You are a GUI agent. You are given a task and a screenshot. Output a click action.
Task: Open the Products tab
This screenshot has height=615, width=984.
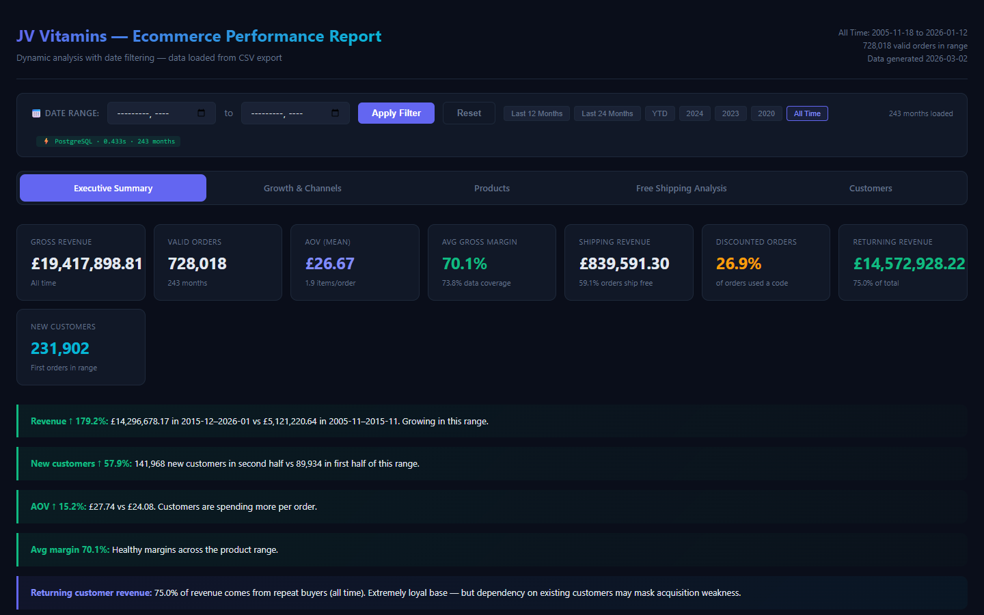(x=492, y=188)
